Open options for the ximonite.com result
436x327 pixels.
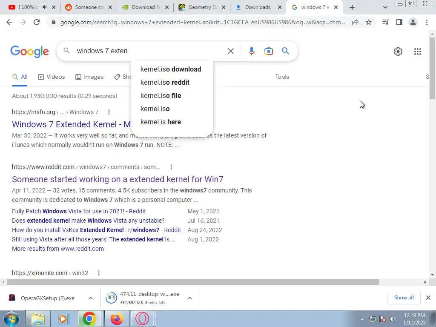click(98, 273)
